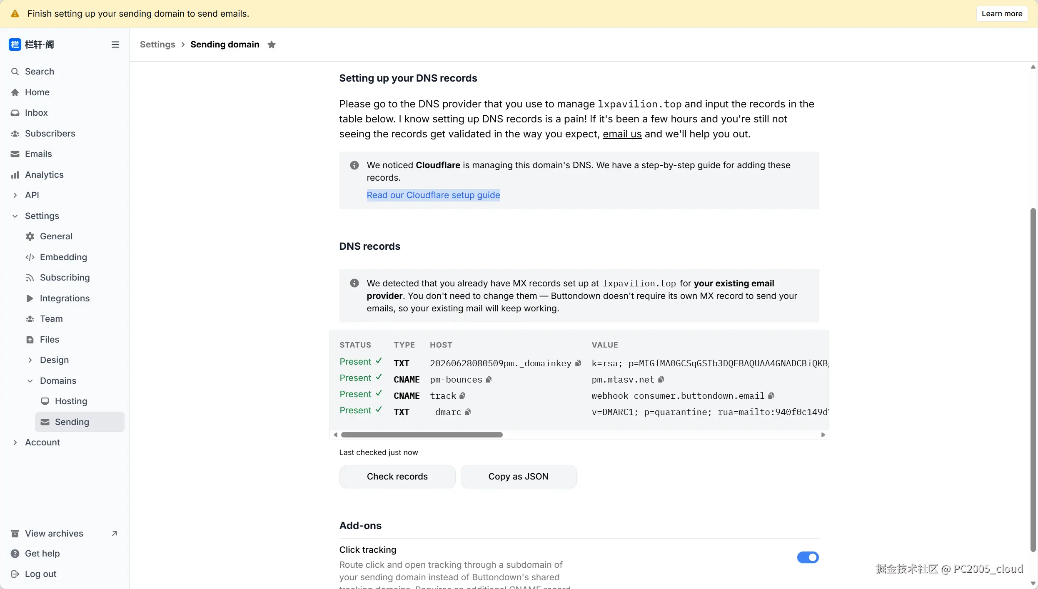This screenshot has height=589, width=1038.
Task: Click Settings in the breadcrumb
Action: [157, 45]
